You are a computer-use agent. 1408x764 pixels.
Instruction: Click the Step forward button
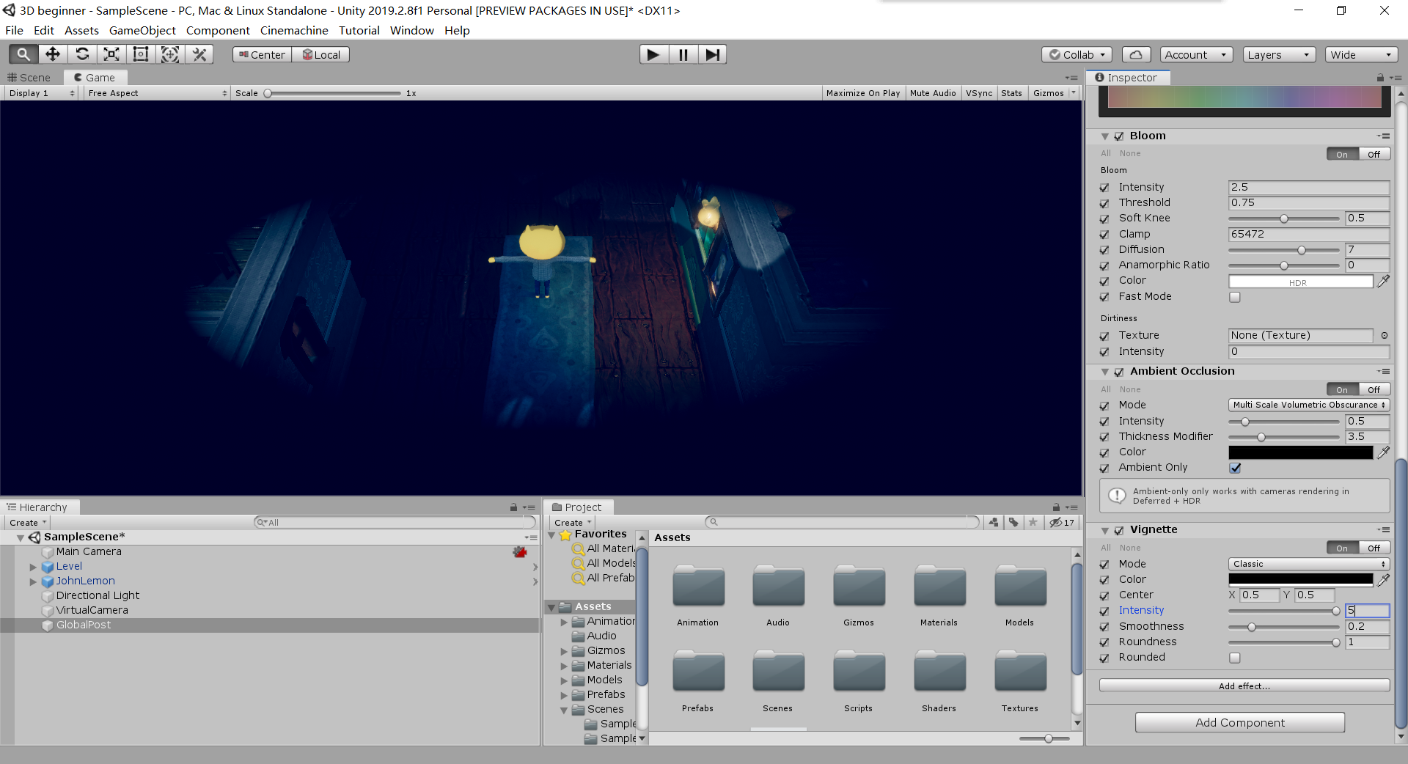(712, 54)
